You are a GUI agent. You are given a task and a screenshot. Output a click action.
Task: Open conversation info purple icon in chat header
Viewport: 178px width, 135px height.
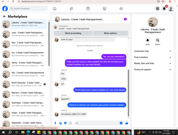(x=125, y=19)
